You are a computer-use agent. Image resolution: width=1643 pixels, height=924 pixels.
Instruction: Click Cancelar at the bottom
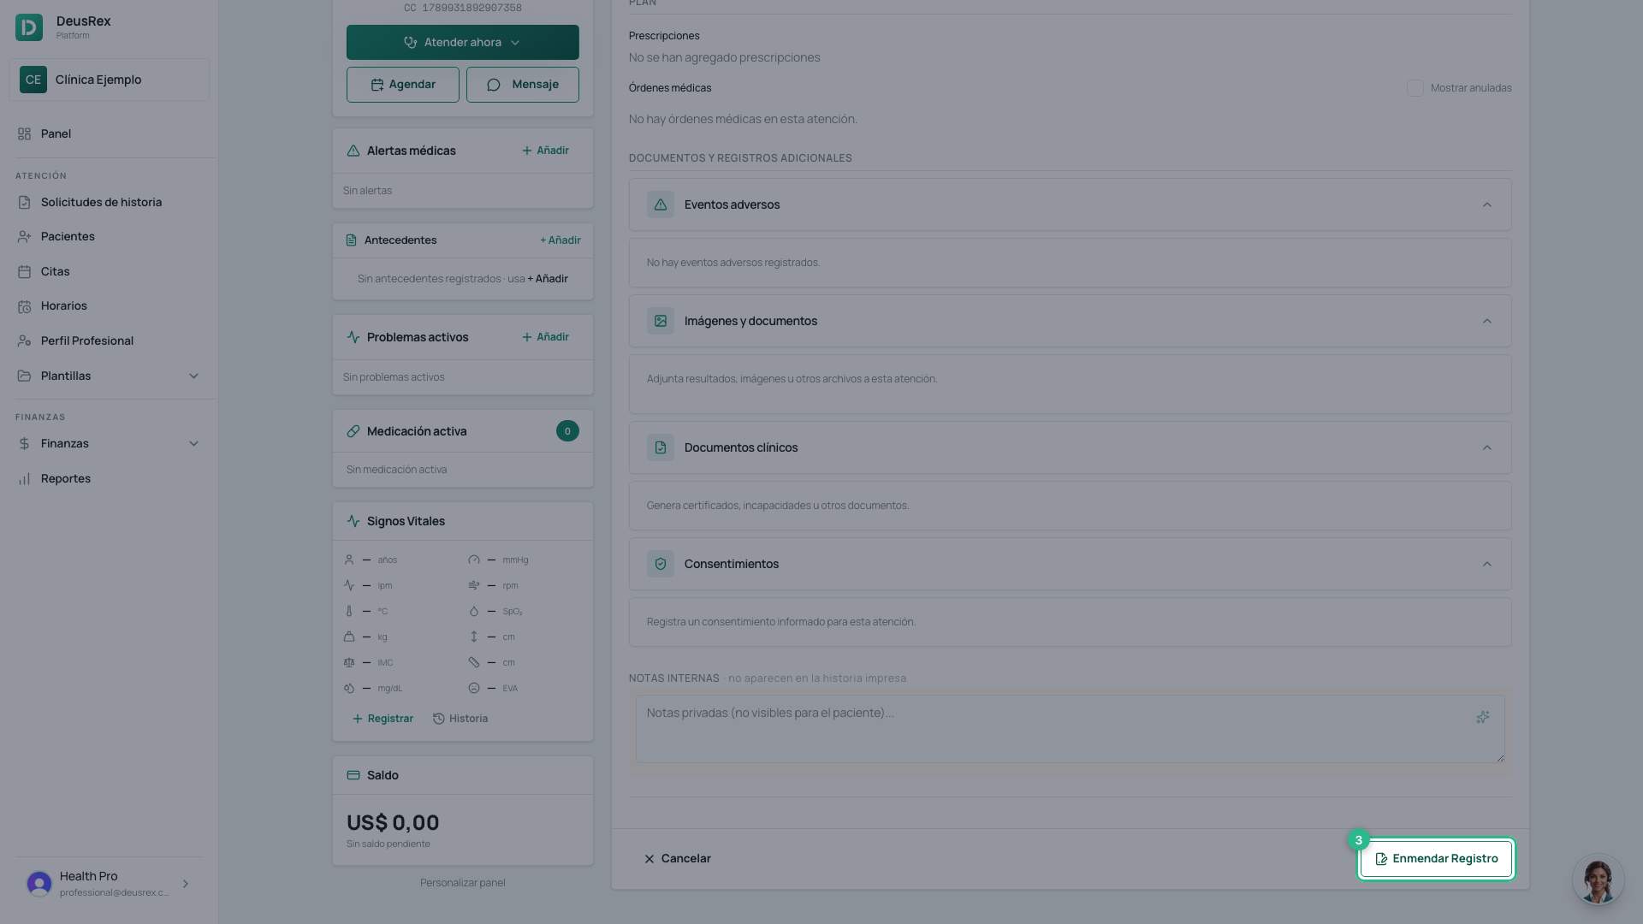point(677,859)
